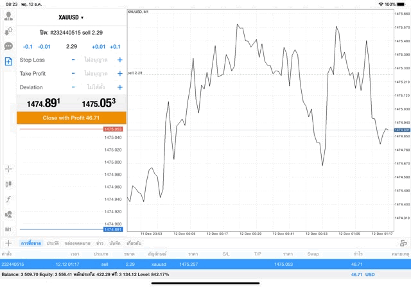The height and width of the screenshot is (287, 411).
Task: Open the quotes up/down arrows icon
Action: [x=8, y=31]
